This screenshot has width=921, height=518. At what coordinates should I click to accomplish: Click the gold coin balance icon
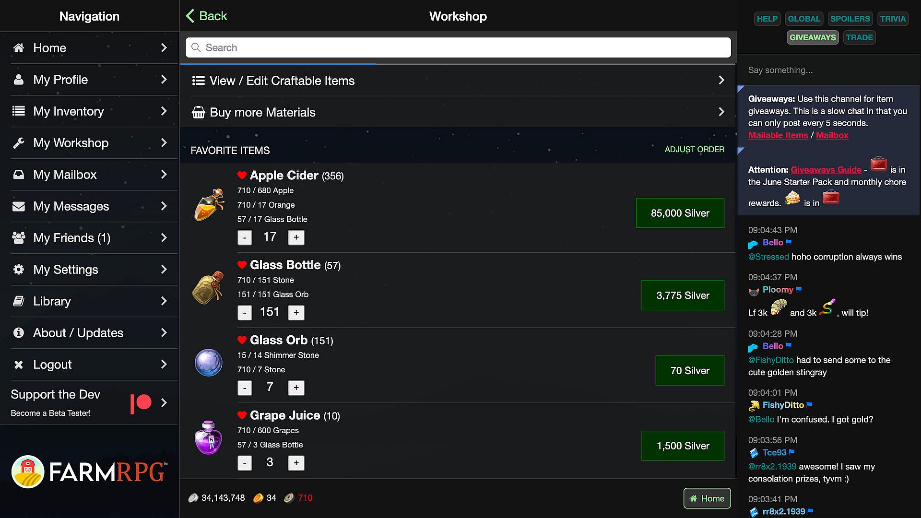[258, 498]
